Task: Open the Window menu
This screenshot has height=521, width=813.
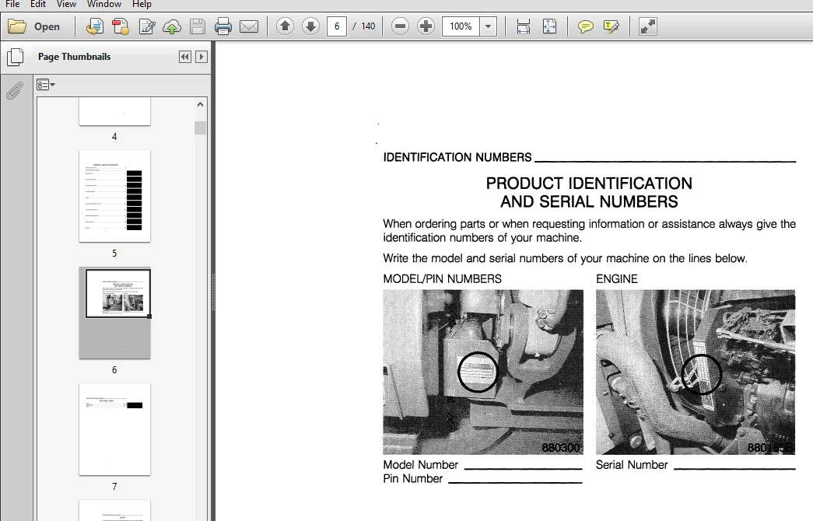Action: [x=103, y=4]
